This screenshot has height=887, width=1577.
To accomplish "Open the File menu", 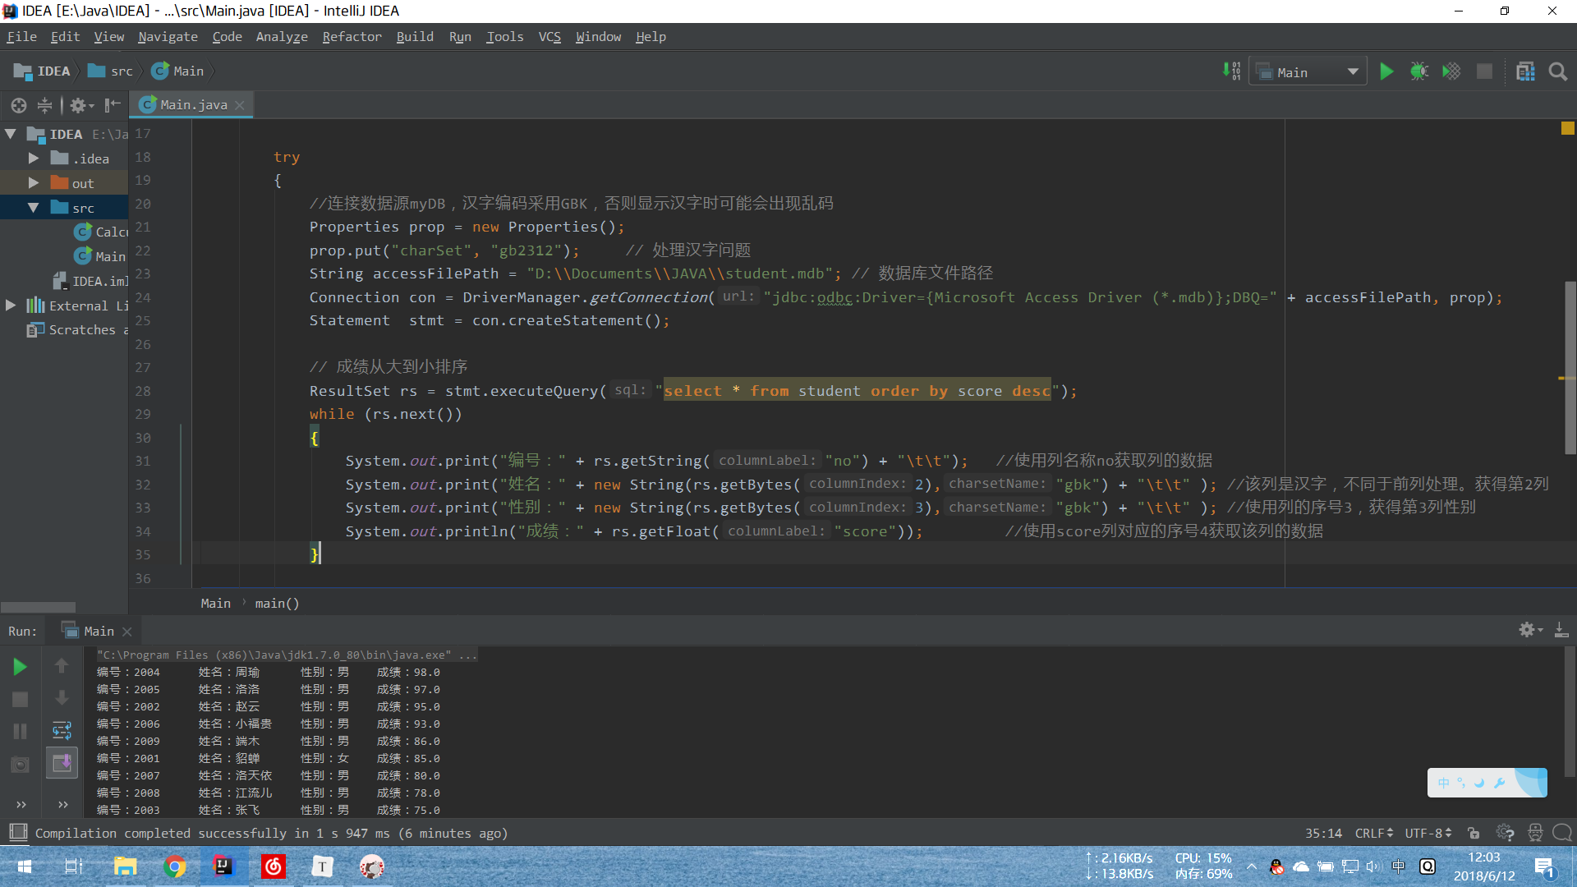I will [22, 36].
